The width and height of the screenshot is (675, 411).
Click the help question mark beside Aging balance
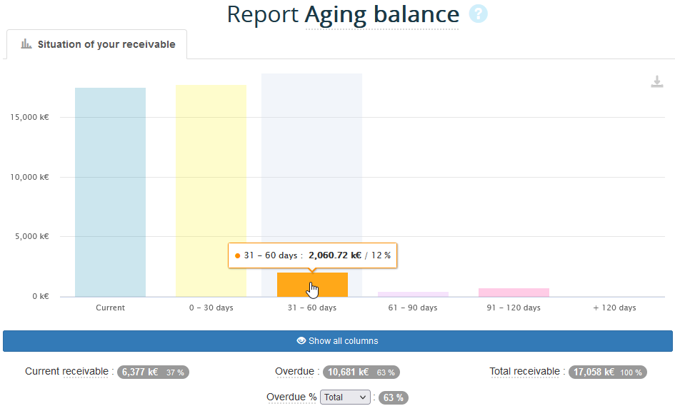(478, 14)
